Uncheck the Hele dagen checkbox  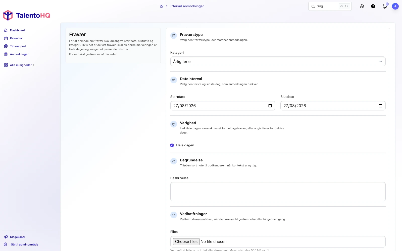[172, 145]
